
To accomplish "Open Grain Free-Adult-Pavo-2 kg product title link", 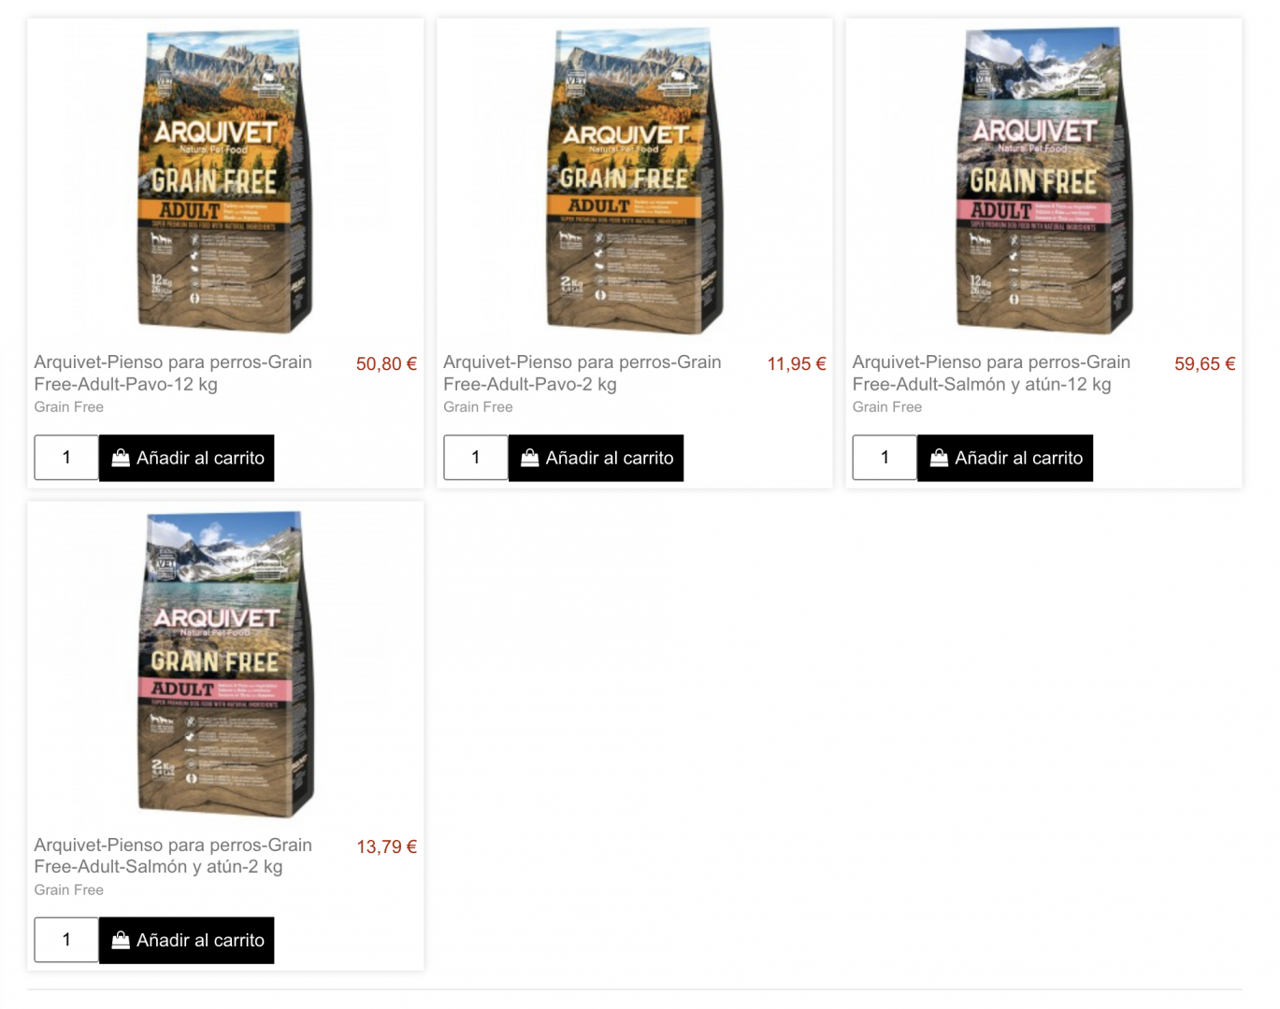I will tap(582, 373).
